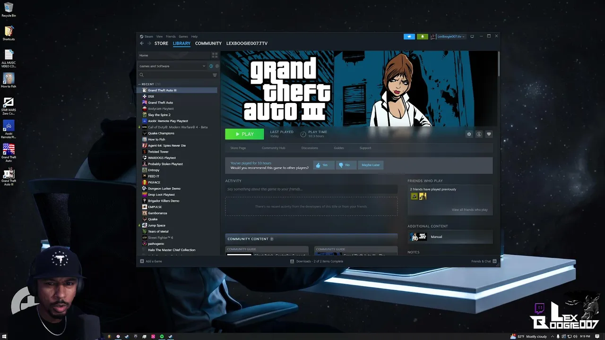
Task: Open the Guides link
Action: (x=339, y=148)
